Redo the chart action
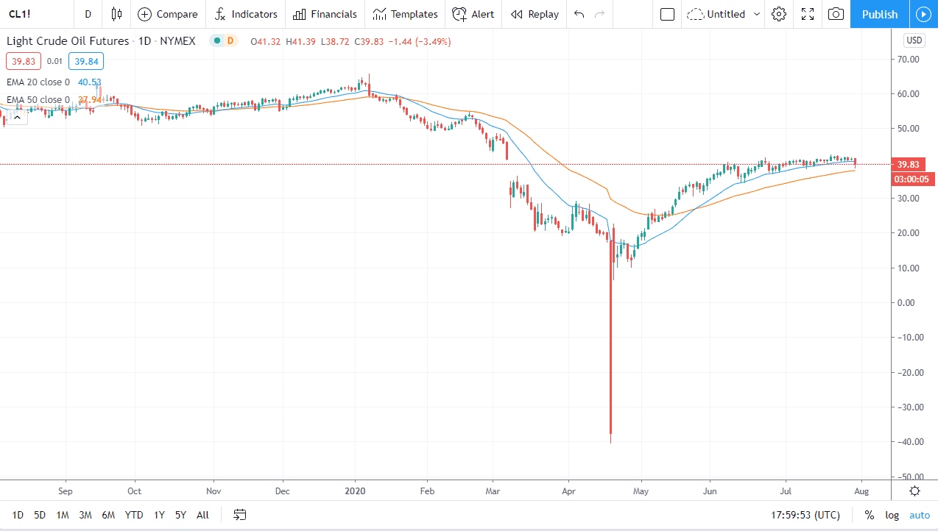The width and height of the screenshot is (938, 531). click(599, 14)
